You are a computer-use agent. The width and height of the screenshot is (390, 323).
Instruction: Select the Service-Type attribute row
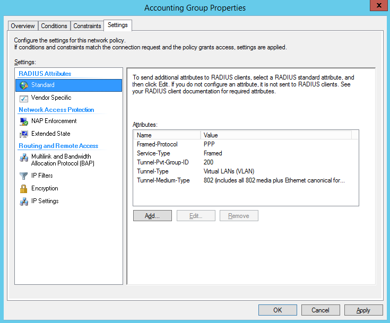pos(246,153)
